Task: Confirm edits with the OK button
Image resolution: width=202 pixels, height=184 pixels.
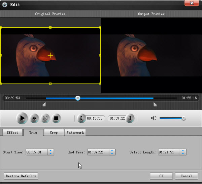Action: tap(161, 176)
